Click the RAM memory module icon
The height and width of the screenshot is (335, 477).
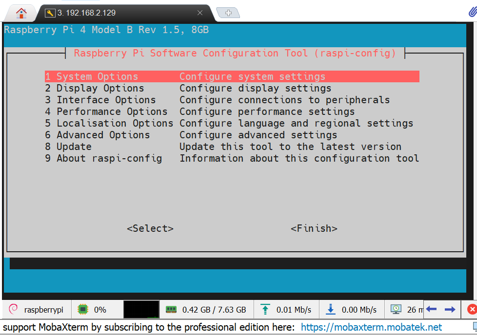click(x=171, y=310)
